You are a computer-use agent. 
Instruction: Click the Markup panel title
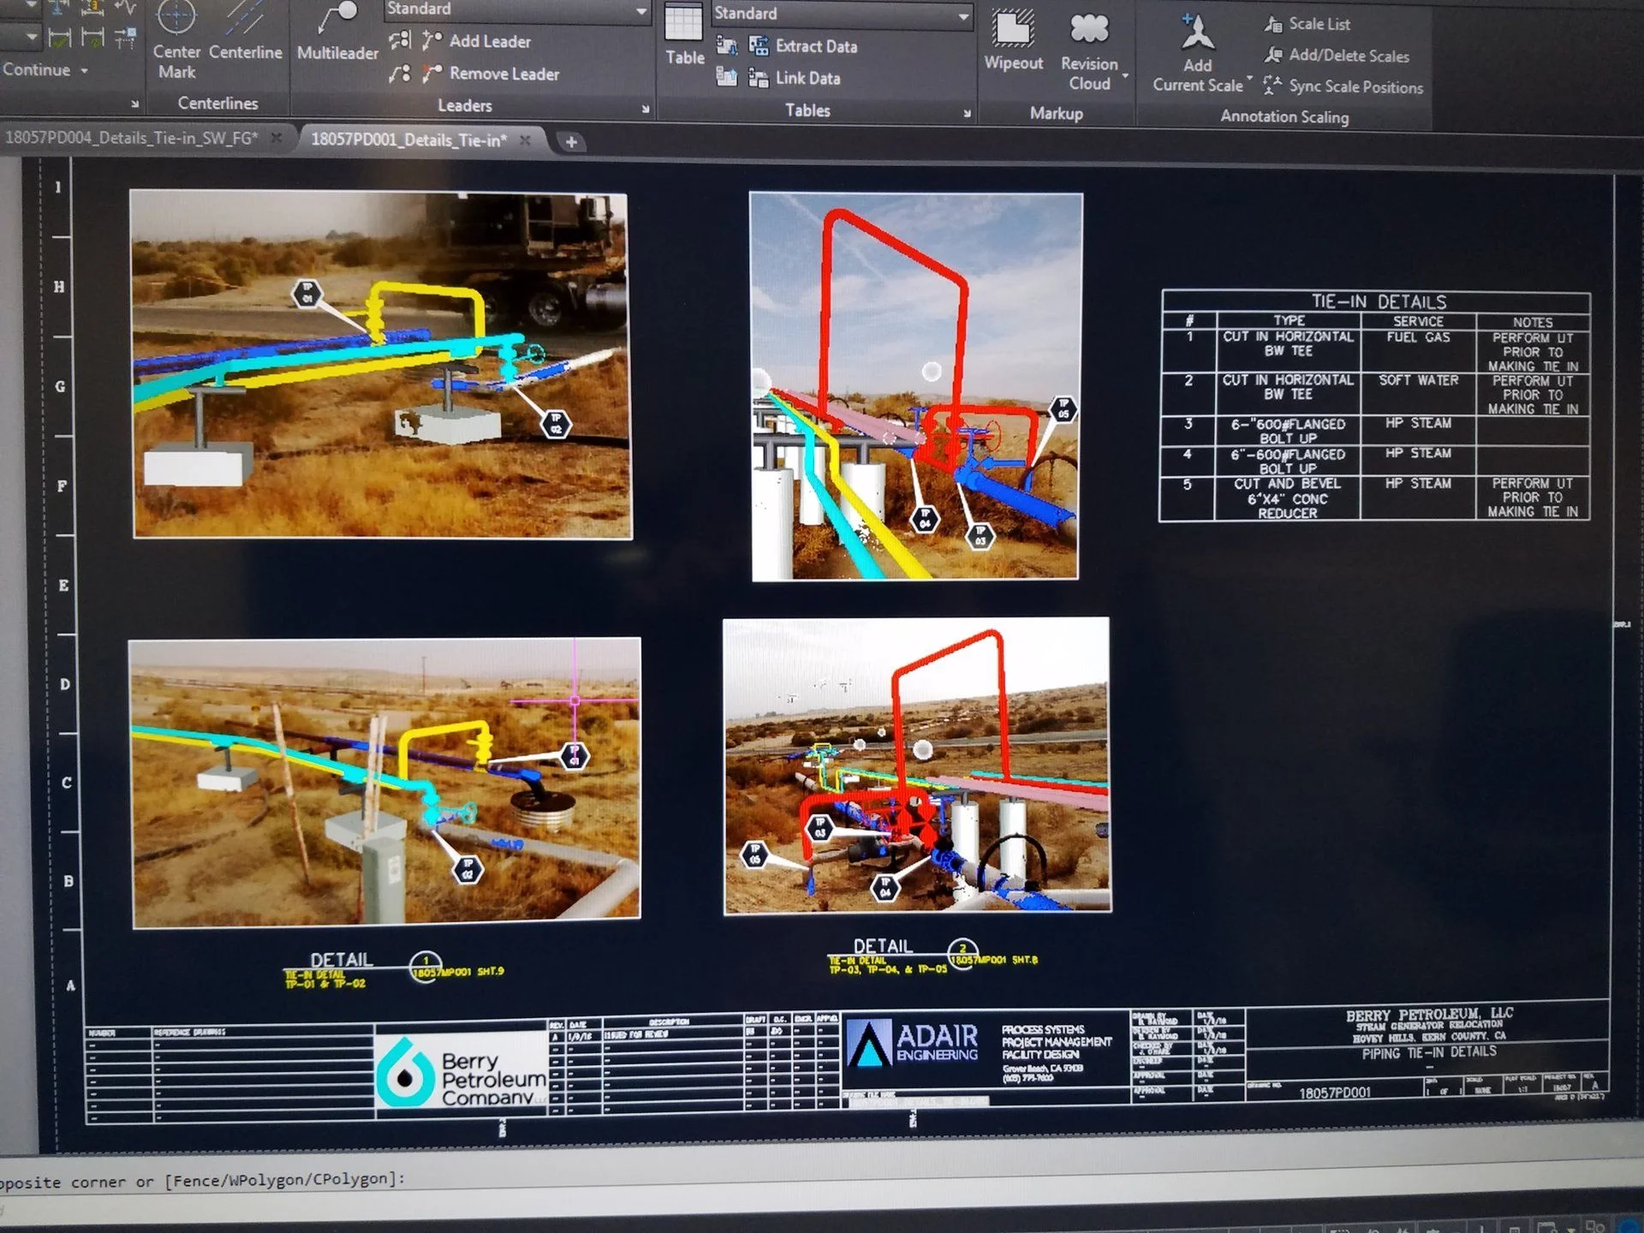pyautogui.click(x=1056, y=113)
